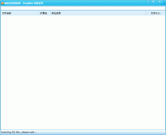Minimize the ImapBox search window

[148, 2]
